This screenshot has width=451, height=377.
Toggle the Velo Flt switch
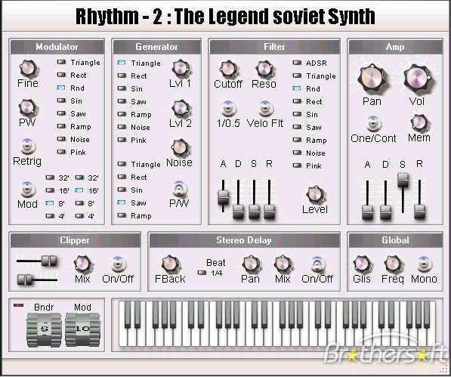265,109
